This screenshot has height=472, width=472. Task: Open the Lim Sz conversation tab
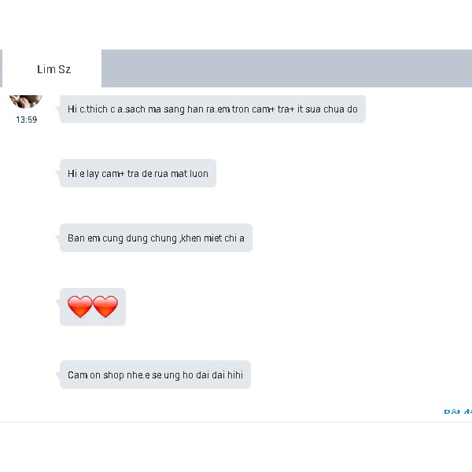(53, 69)
